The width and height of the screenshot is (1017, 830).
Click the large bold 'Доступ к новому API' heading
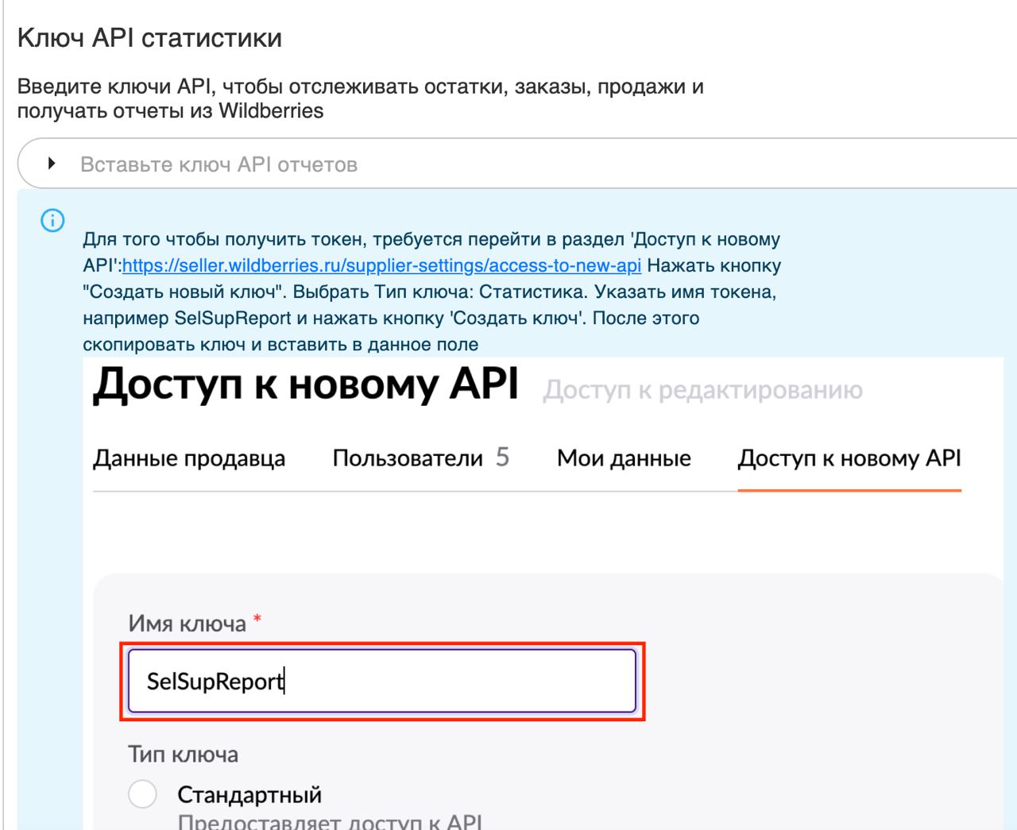click(305, 385)
